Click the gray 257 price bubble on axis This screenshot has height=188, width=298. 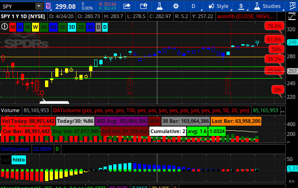tap(292, 71)
